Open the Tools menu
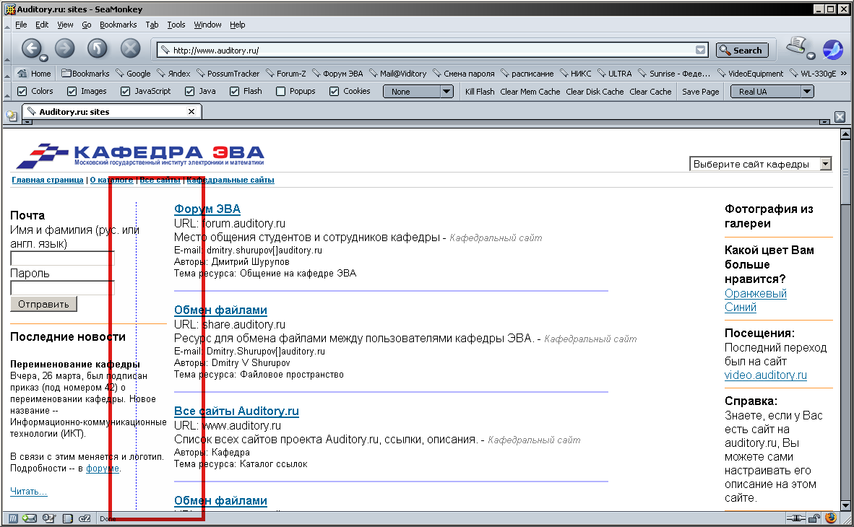The width and height of the screenshot is (854, 527). coord(176,25)
